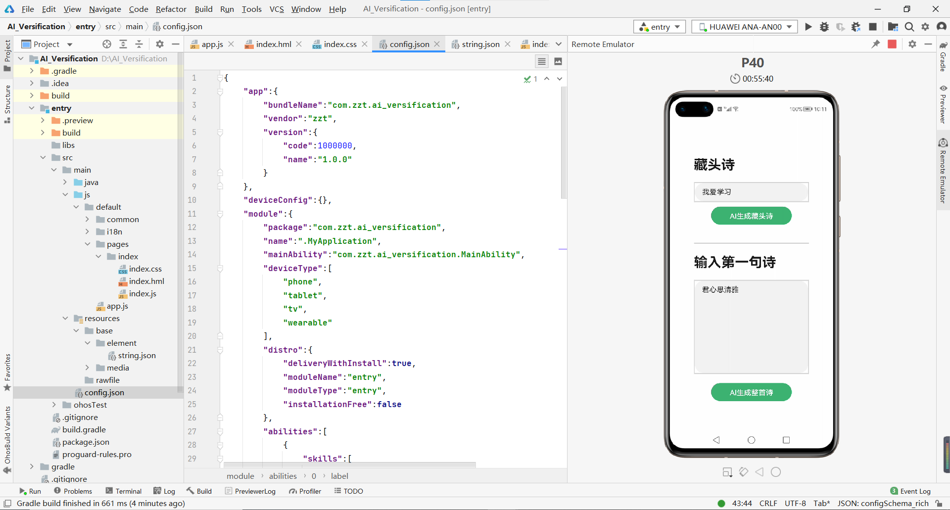Viewport: 950px width, 510px height.
Task: Expand all items in Project panel
Action: pos(123,44)
